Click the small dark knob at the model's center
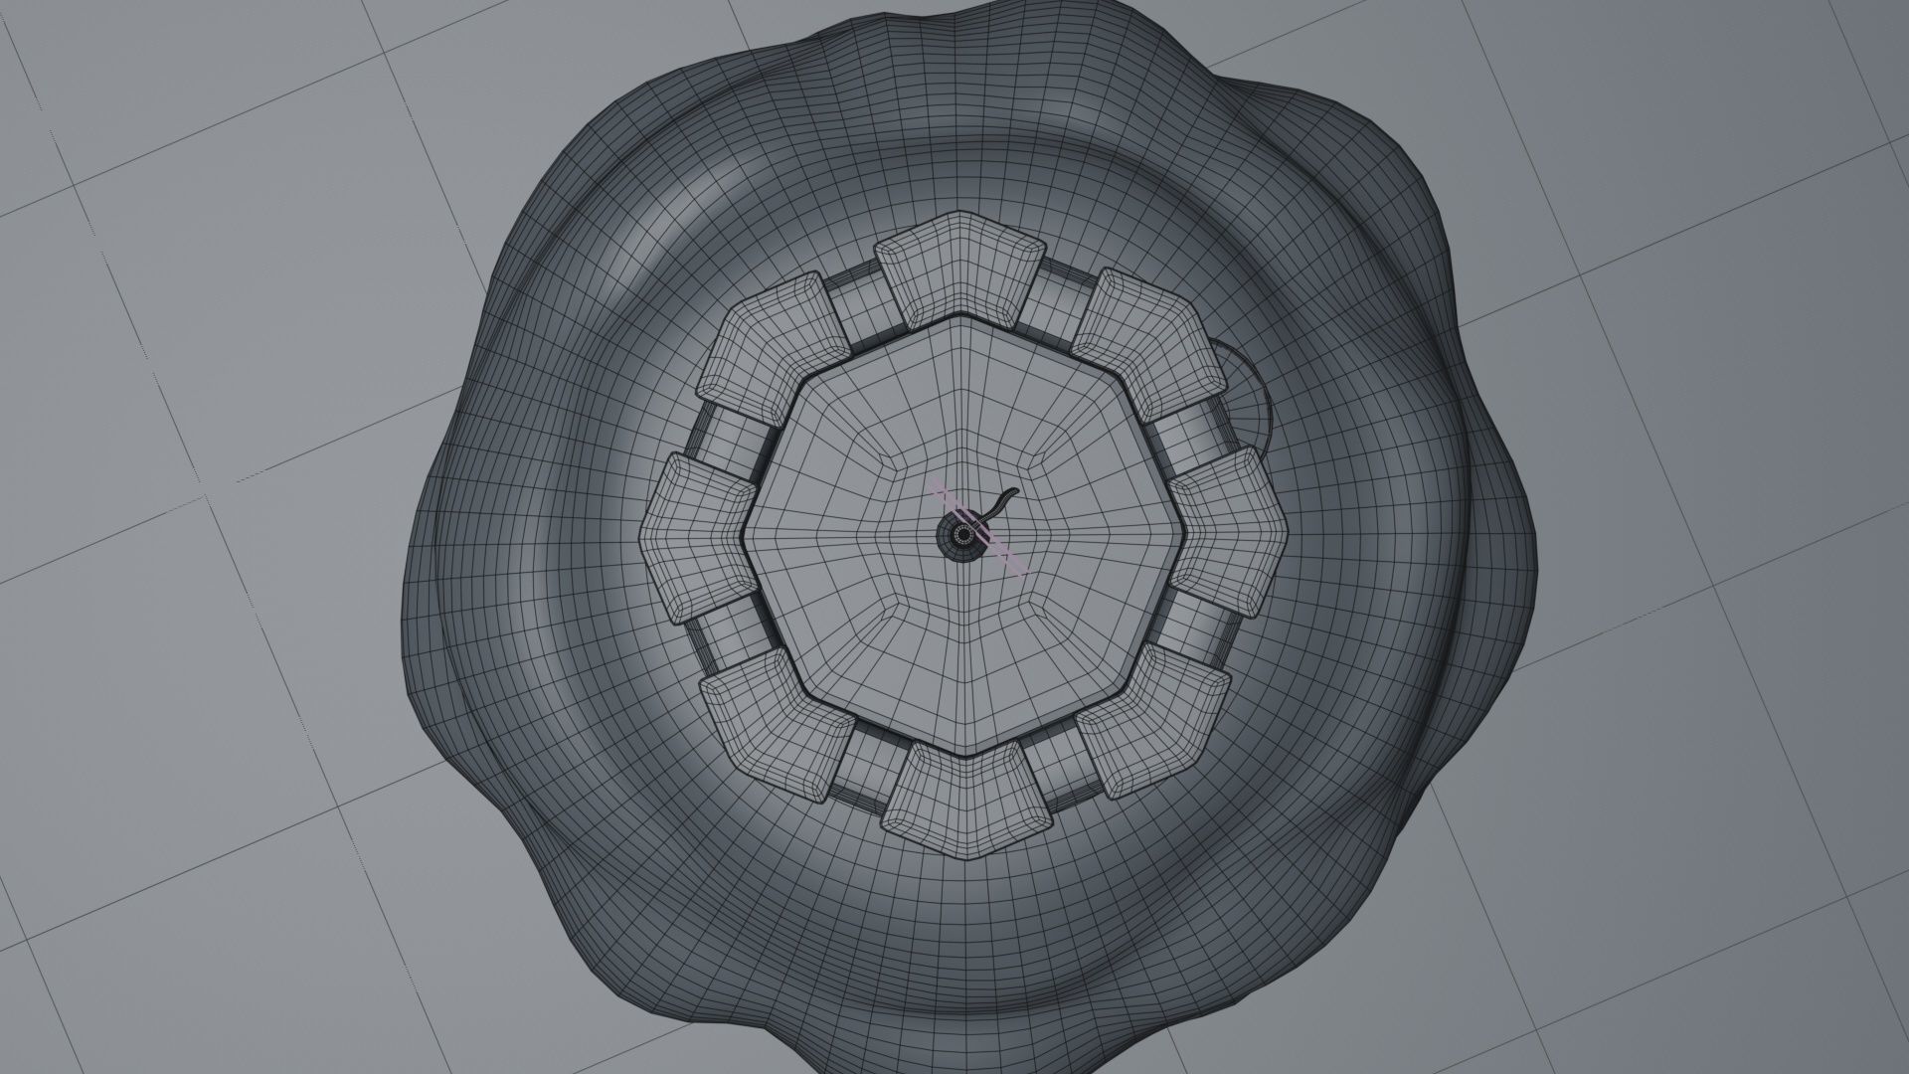 (961, 537)
